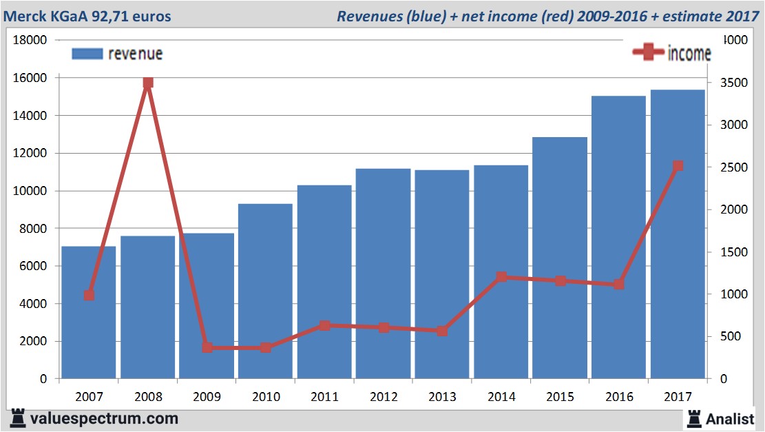The height and width of the screenshot is (432, 765).
Task: Click the 2011 income data point
Action: pos(324,325)
